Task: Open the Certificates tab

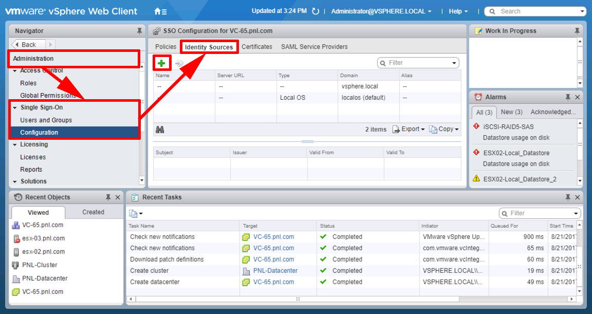Action: pos(257,47)
